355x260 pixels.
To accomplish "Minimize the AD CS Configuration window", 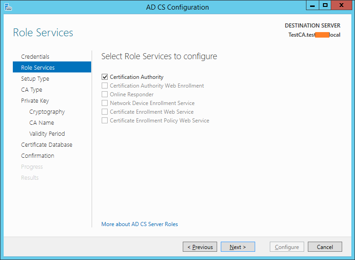I will point(312,6).
